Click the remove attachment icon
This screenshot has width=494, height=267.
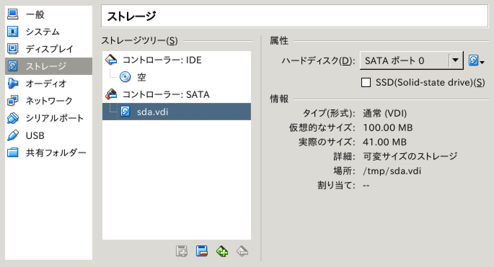point(242,251)
